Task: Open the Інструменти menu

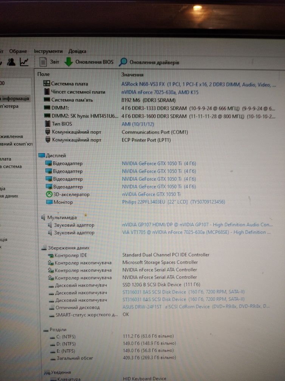Action: 48,51
